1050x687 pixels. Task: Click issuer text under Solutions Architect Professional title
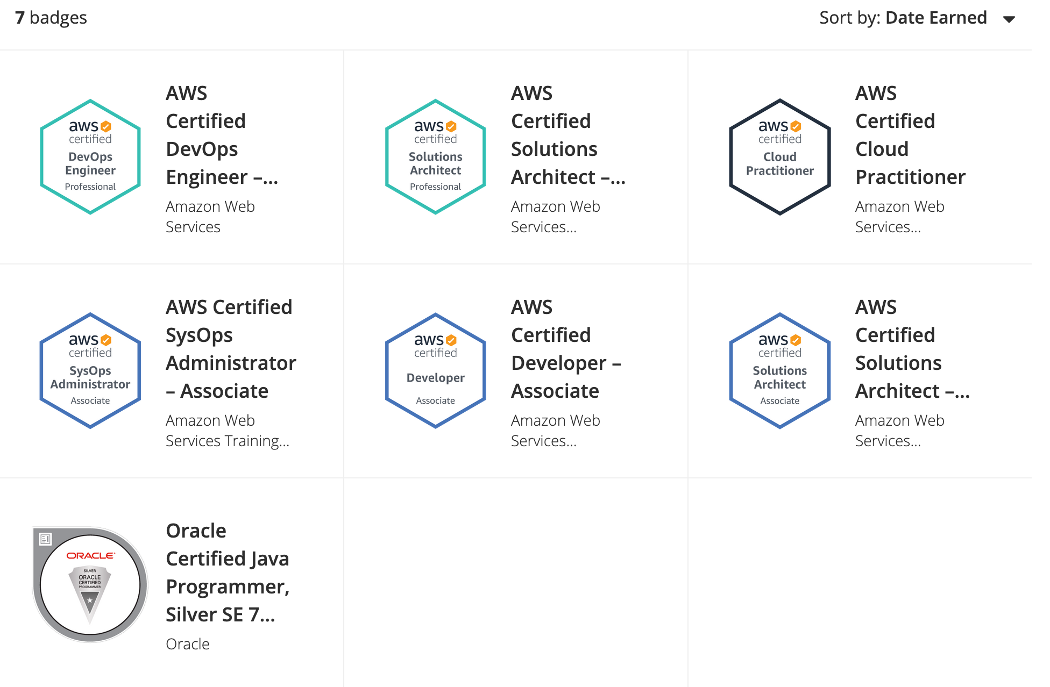pyautogui.click(x=556, y=217)
